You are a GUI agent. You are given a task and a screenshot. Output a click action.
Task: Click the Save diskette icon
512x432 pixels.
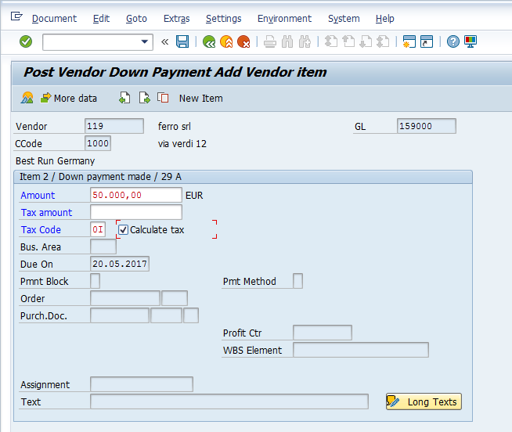pyautogui.click(x=182, y=41)
